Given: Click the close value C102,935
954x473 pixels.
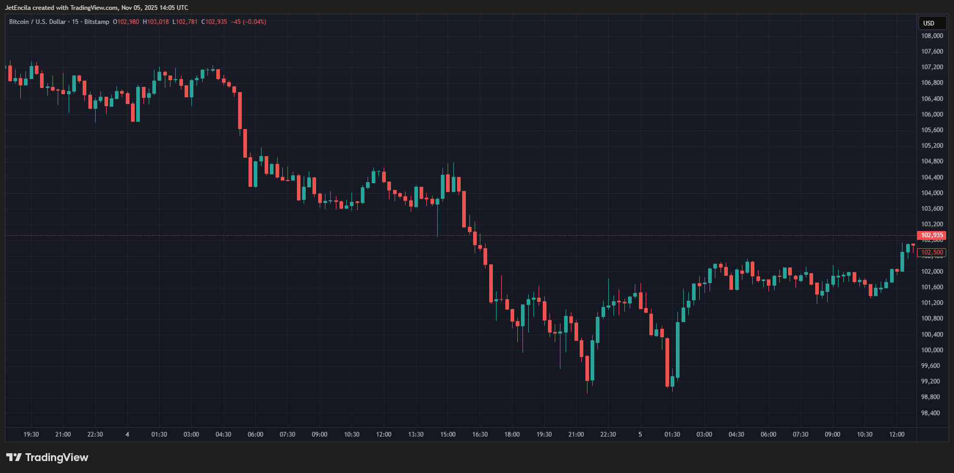Looking at the screenshot, I should tap(214, 22).
